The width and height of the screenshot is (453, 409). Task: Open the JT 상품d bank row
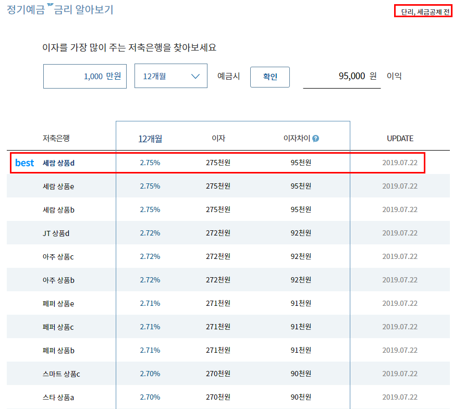[228, 233]
